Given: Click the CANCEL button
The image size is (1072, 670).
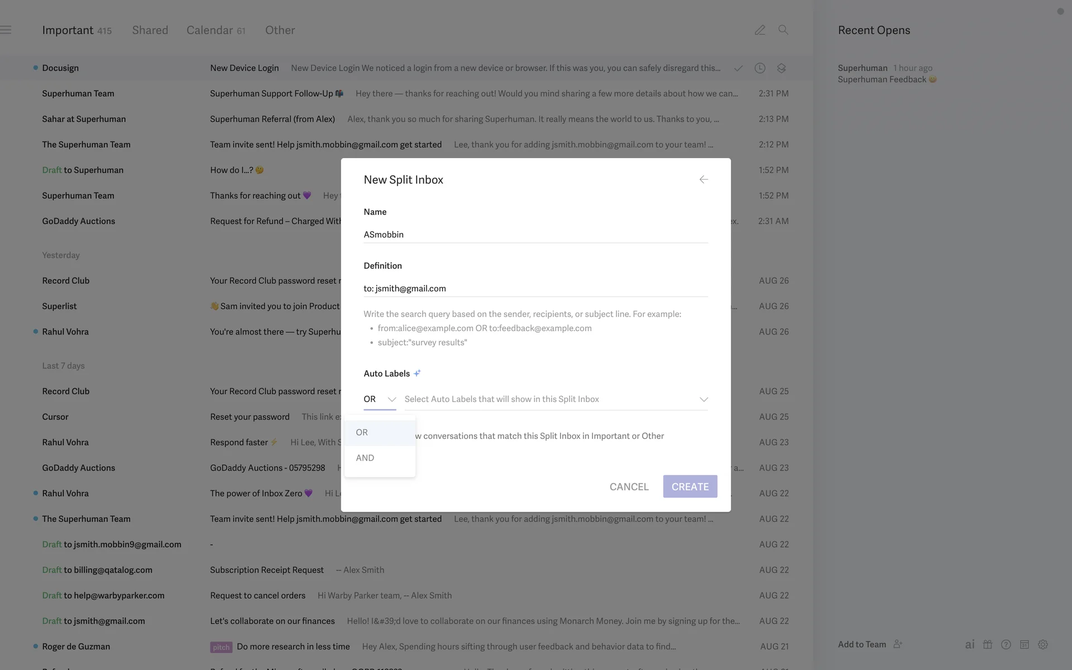Looking at the screenshot, I should (x=629, y=487).
